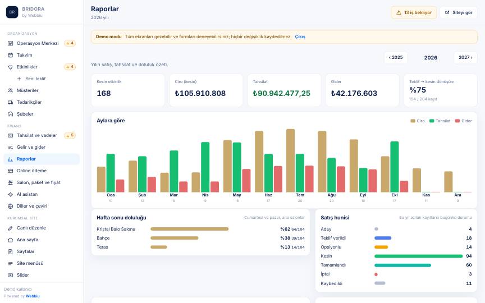Open Tedarikçiler menu item
The image size is (485, 303).
pyautogui.click(x=42, y=102)
